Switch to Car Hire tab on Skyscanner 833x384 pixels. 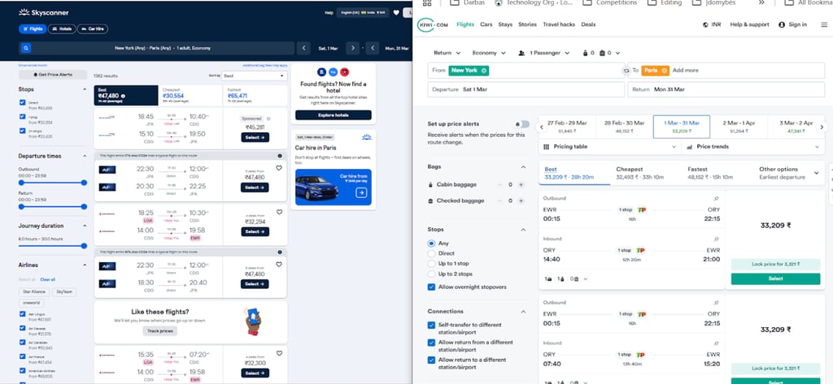(x=93, y=29)
